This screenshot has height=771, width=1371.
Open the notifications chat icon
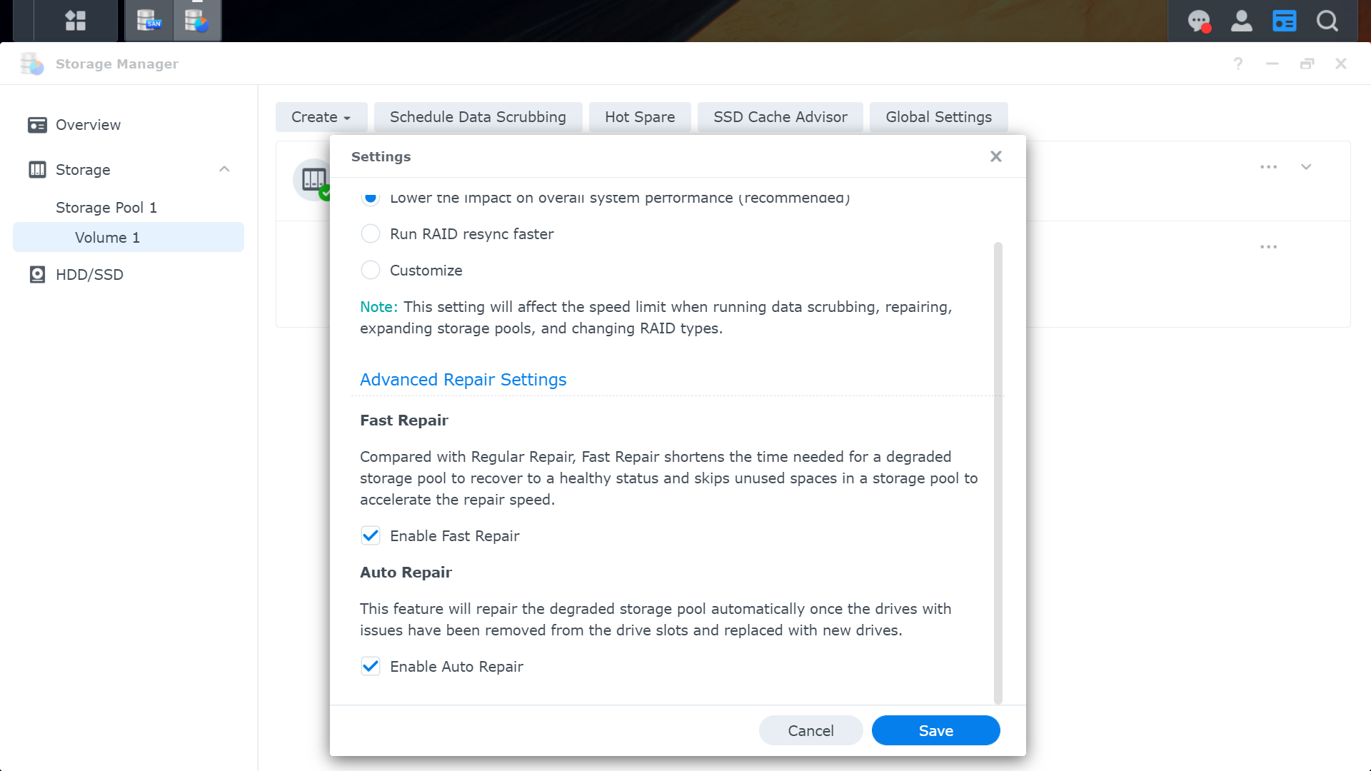[1199, 21]
